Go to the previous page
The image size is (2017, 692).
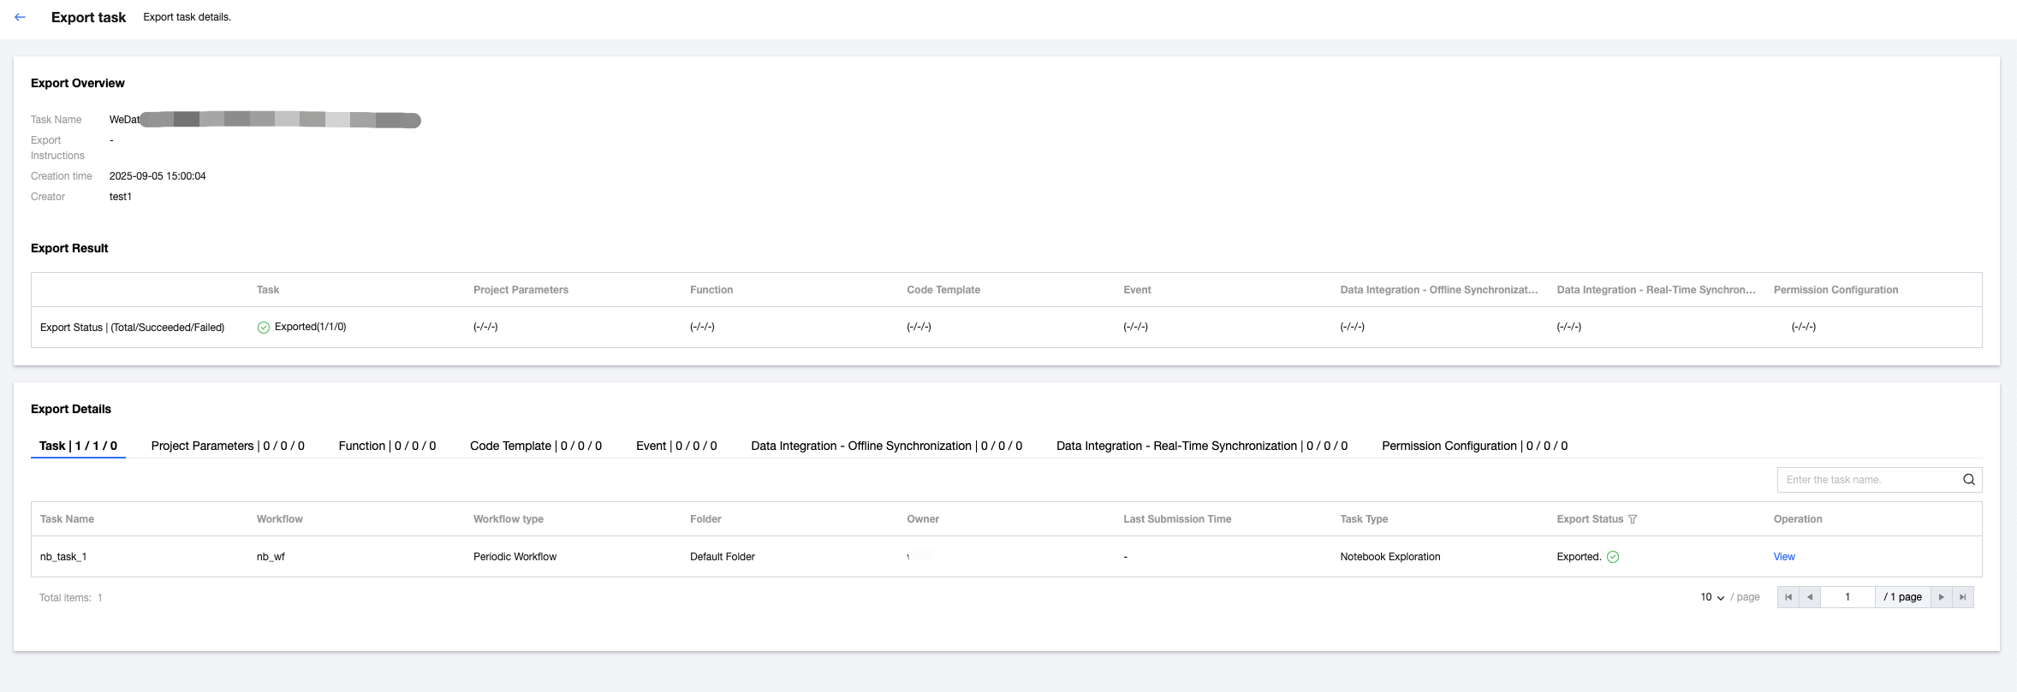pyautogui.click(x=1810, y=597)
